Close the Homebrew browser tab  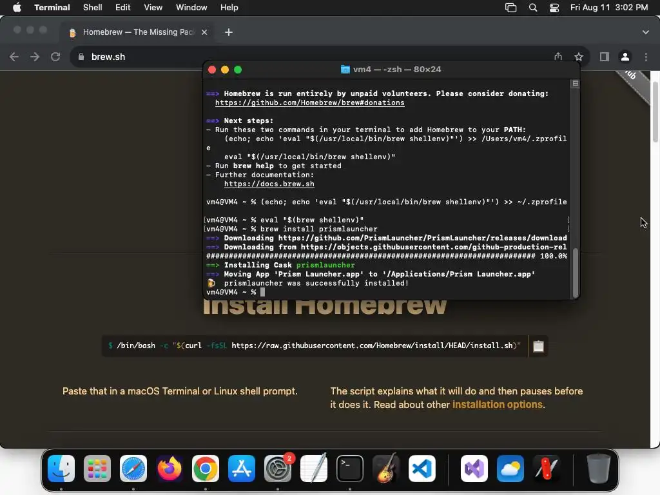[x=204, y=32]
